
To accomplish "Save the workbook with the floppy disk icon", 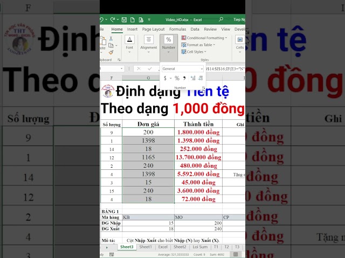I will coord(124,20).
